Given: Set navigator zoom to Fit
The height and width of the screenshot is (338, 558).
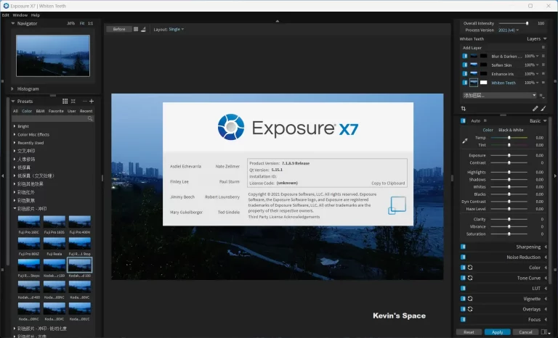Looking at the screenshot, I should [x=82, y=23].
